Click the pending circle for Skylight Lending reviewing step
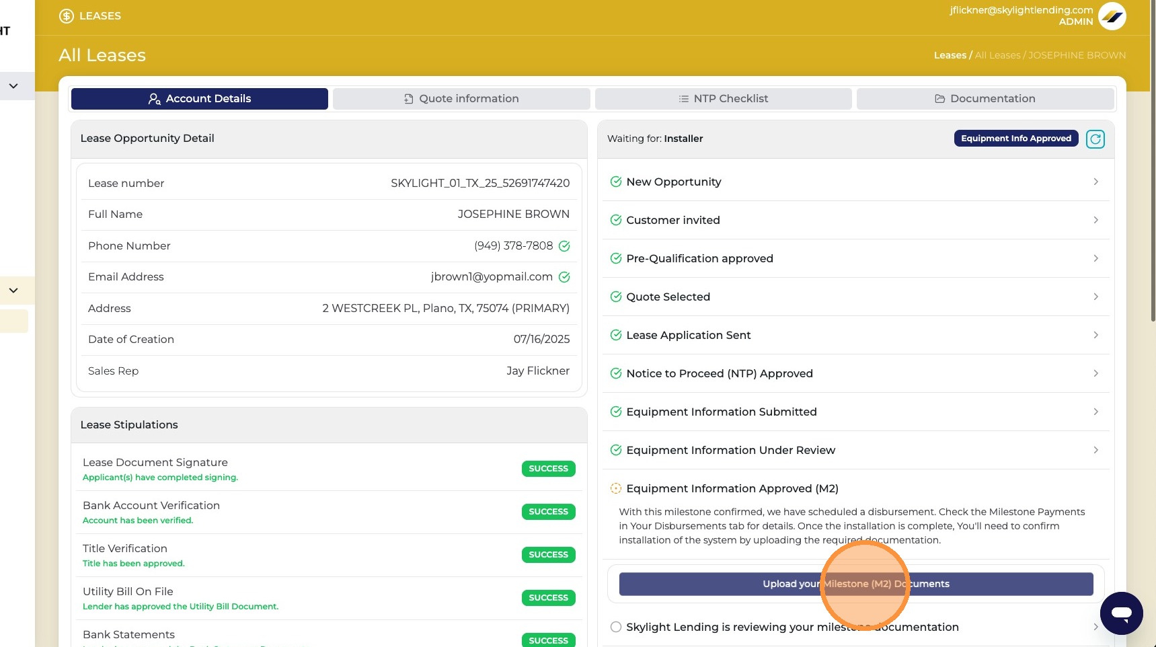Screen dimensions: 1156x647 [615, 627]
